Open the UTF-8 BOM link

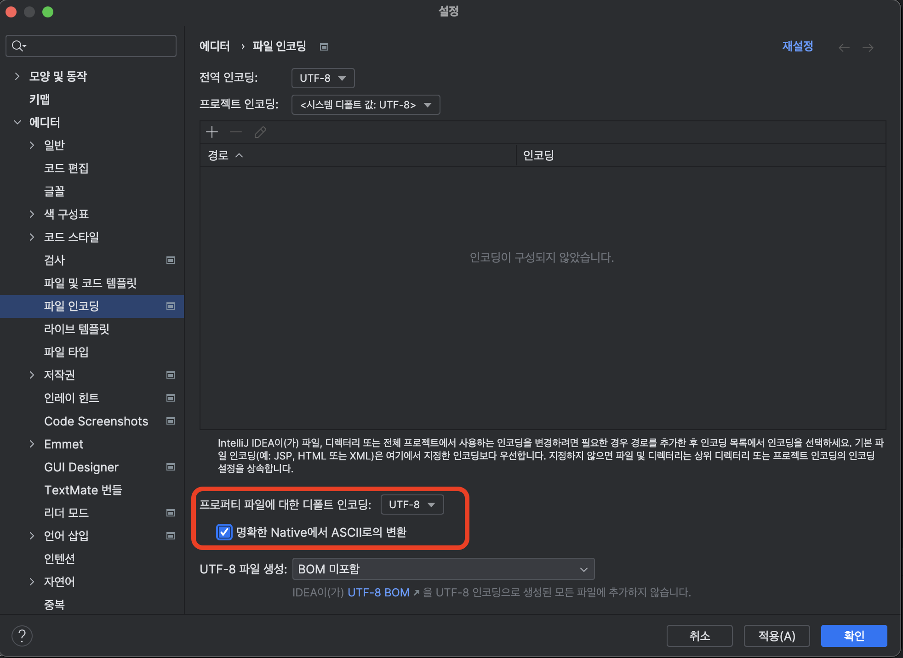point(378,592)
